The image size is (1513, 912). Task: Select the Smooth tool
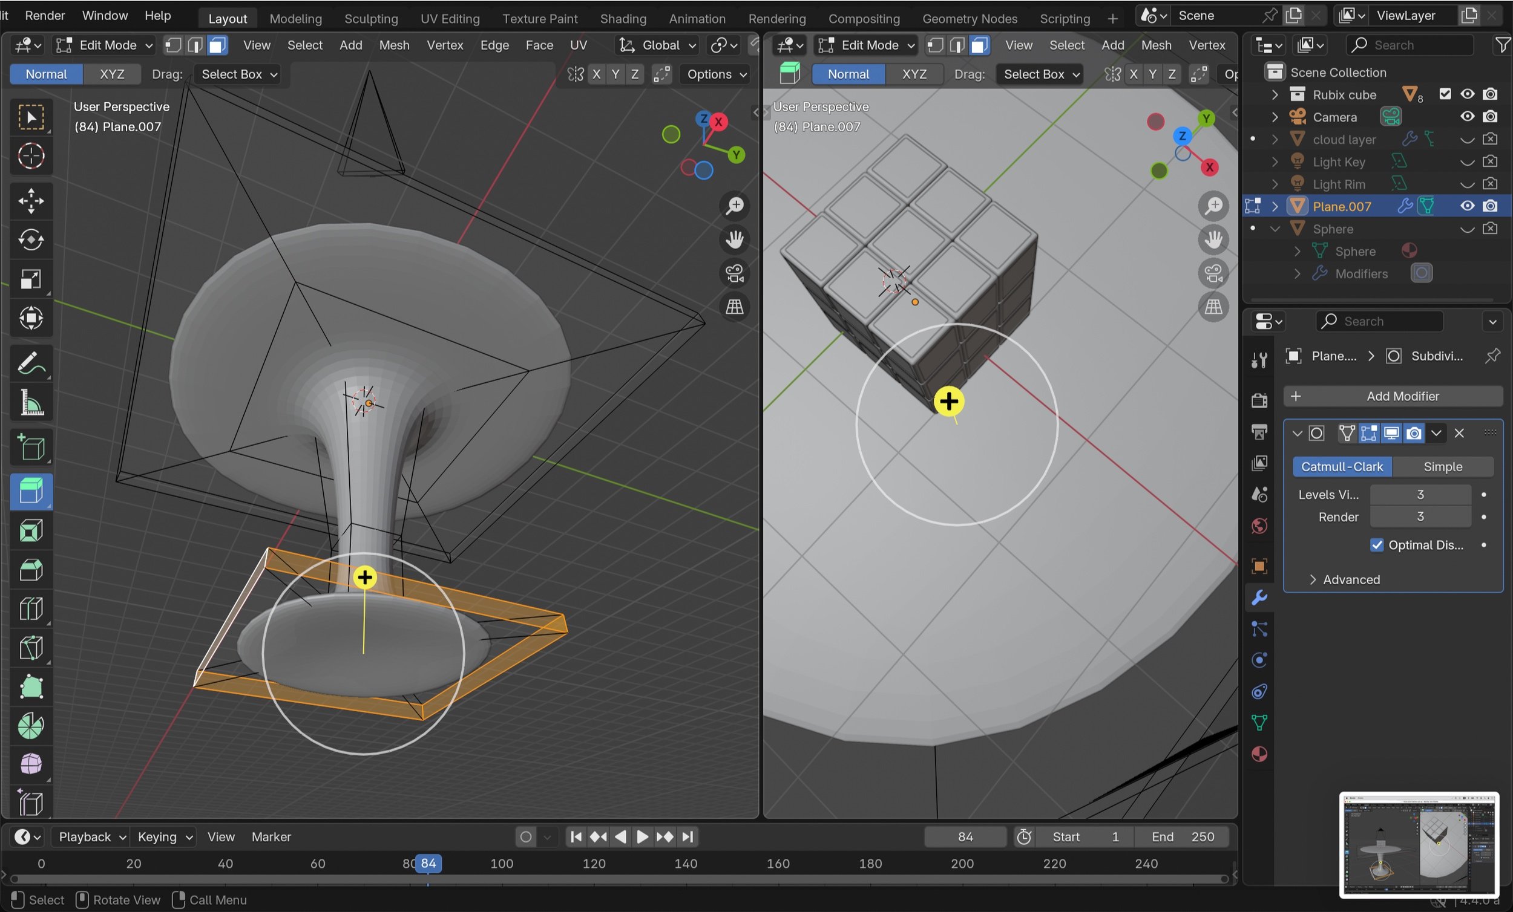pyautogui.click(x=31, y=764)
